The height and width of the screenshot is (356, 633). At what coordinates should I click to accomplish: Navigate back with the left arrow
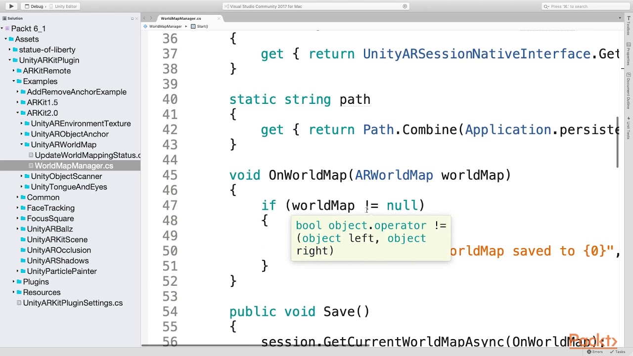(144, 18)
